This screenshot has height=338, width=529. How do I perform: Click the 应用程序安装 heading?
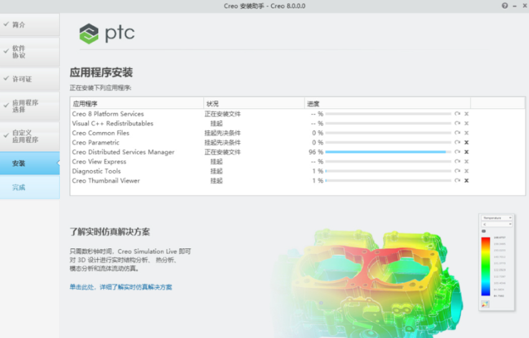101,72
